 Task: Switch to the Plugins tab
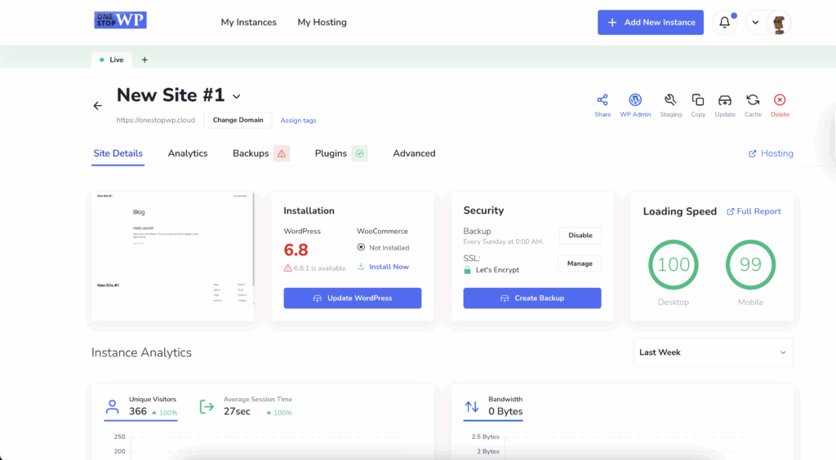(331, 153)
